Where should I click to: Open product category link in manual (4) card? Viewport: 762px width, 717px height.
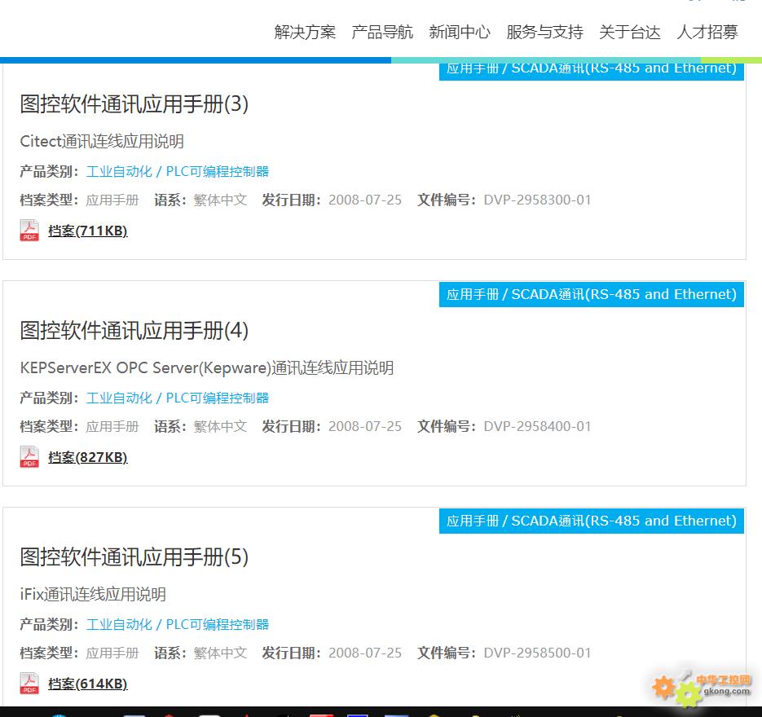coord(178,398)
